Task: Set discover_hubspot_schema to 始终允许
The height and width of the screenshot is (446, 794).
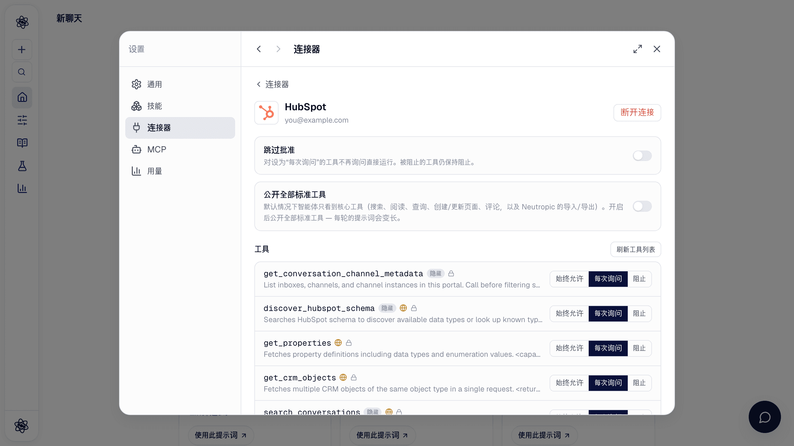Action: pos(569,314)
